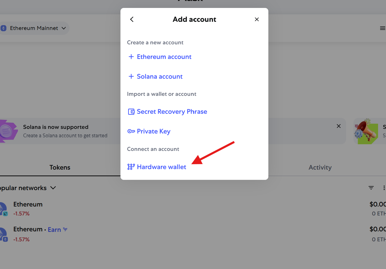Dismiss the Solana is now supported banner
Viewport: 386px width, 269px height.
[x=339, y=126]
